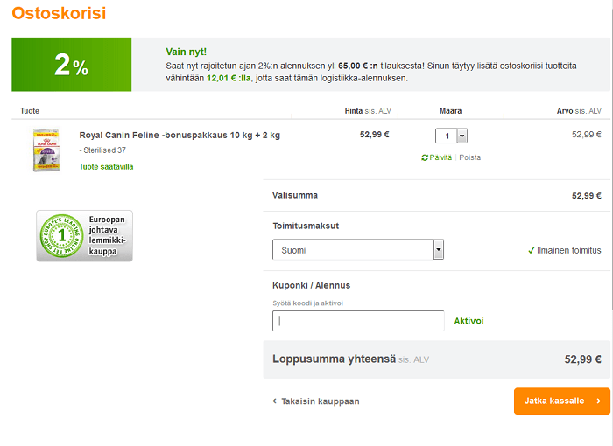Click the green checkmark beside Ilmainen toimitus

[x=532, y=250]
